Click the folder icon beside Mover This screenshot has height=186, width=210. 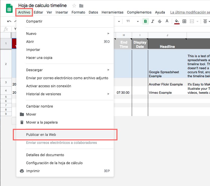[22, 114]
